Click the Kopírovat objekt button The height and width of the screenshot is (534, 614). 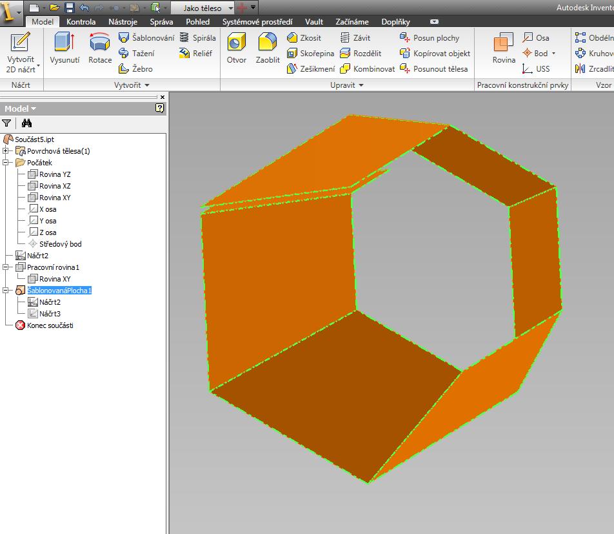coord(435,54)
